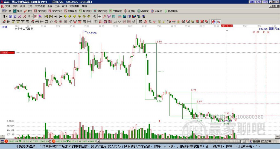280x149 pixels.
Task: Open the 9P四方形 tool
Action: [x=55, y=11]
